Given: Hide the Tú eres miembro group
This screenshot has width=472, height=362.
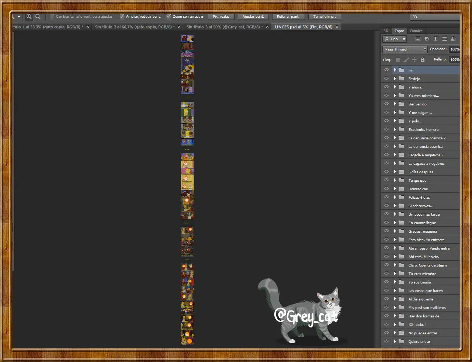Looking at the screenshot, I should click(386, 274).
